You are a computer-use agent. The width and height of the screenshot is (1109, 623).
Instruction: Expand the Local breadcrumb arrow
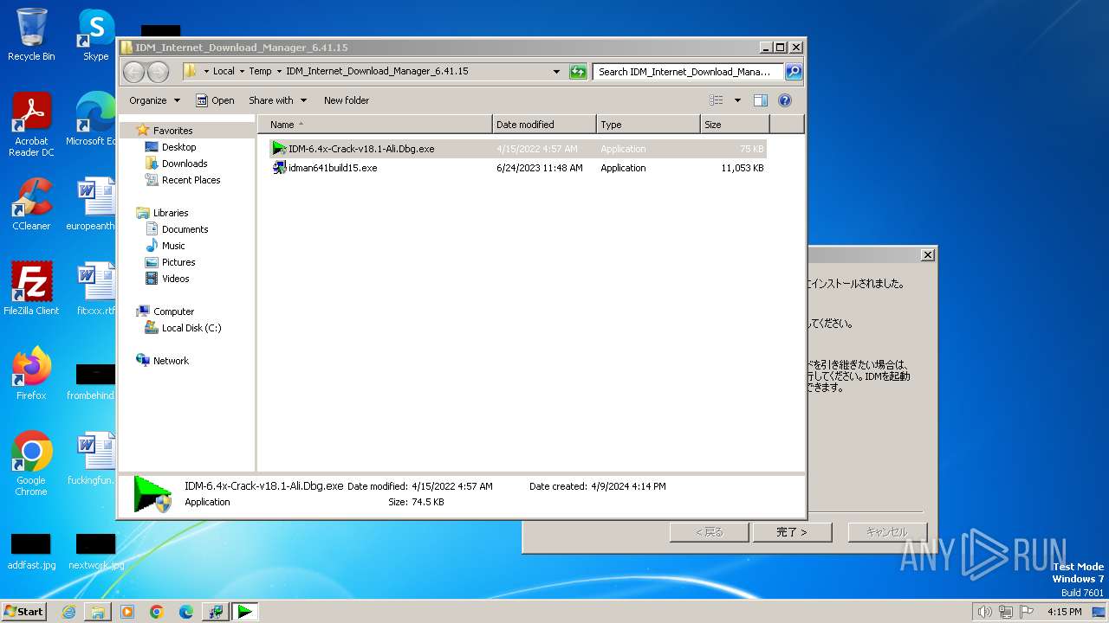pos(242,72)
